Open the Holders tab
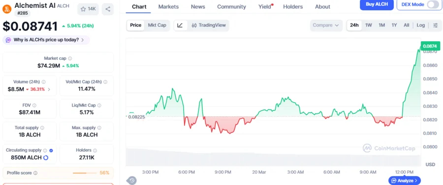 point(293,7)
